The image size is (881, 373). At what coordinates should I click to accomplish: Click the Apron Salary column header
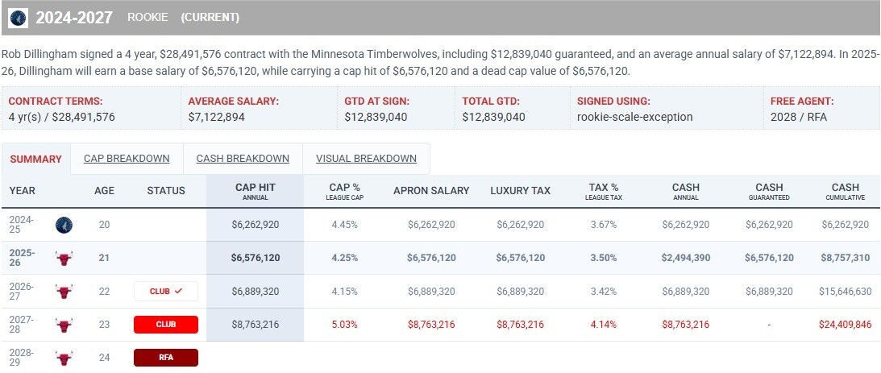click(431, 191)
